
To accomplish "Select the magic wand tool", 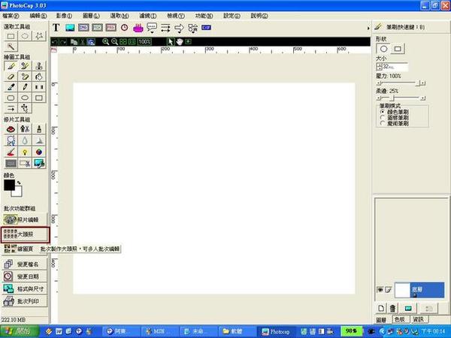I will [x=11, y=47].
